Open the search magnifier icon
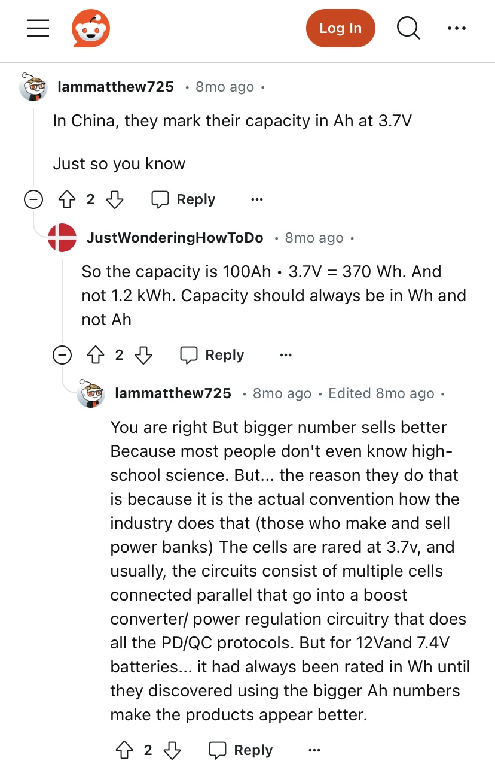This screenshot has width=495, height=779. pos(408,28)
